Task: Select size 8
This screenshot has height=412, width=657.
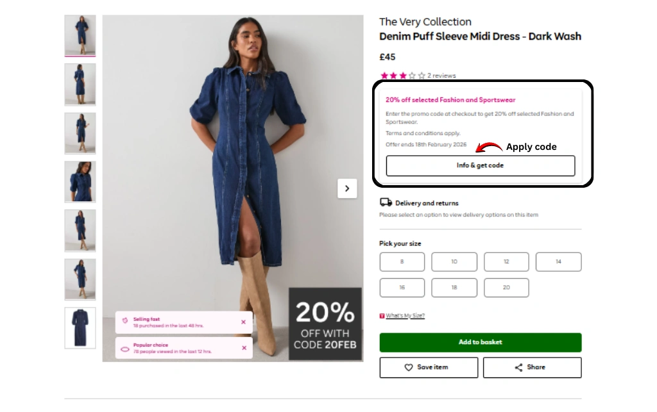Action: point(402,261)
